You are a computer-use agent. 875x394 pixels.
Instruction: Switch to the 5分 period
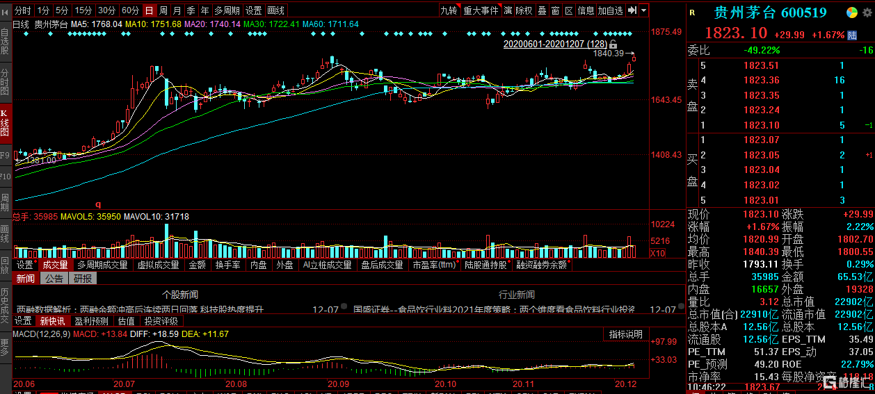click(62, 10)
